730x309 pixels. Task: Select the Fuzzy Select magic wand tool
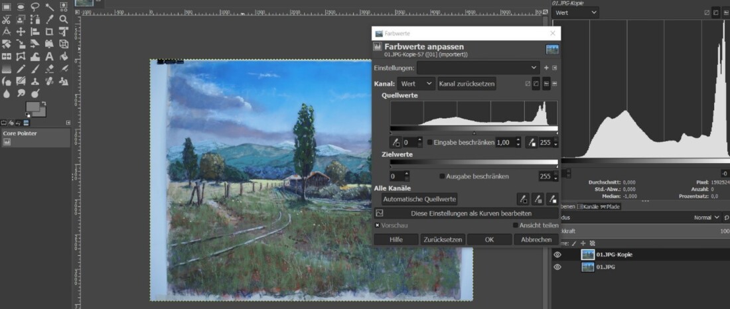point(49,7)
